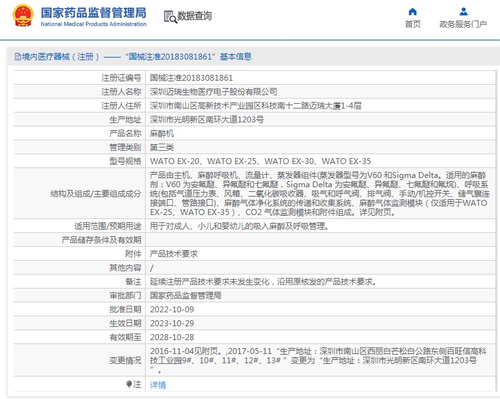Screen dimensions: 500x399
Task: Go to 政务服务门户 portal
Action: point(464,24)
